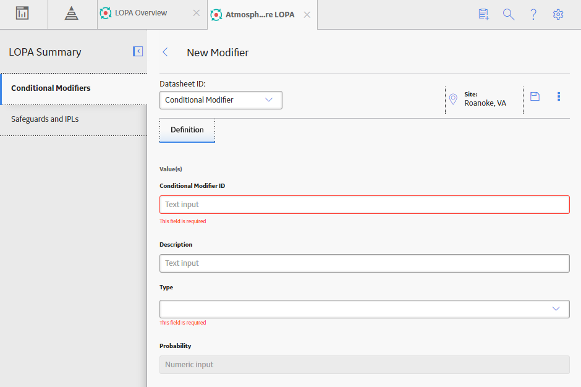This screenshot has width=581, height=387.
Task: Click the LOPA Summary title
Action: coord(45,53)
